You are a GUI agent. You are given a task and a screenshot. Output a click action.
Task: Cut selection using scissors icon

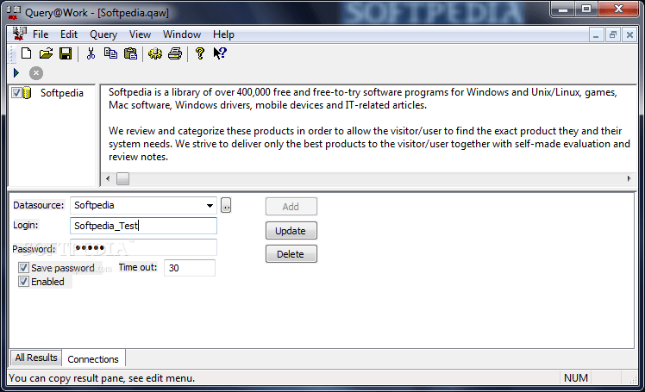coord(91,53)
